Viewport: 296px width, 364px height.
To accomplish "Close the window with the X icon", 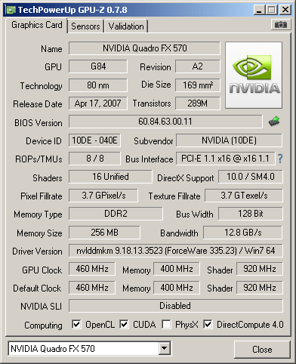I will pyautogui.click(x=285, y=10).
